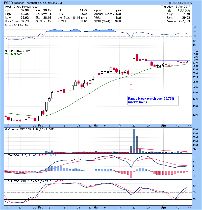The width and height of the screenshot is (202, 210).
Task: Click the RSI(14) area chart icon
Action: [6, 25]
